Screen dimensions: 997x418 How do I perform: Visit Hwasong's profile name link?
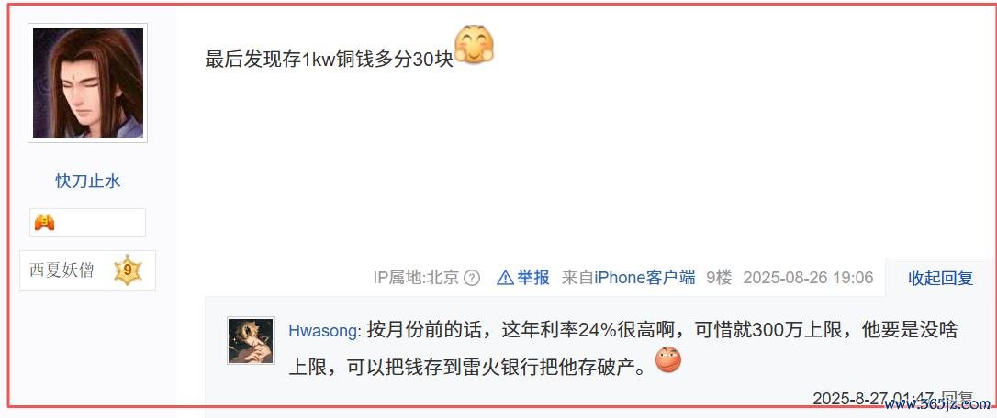324,331
